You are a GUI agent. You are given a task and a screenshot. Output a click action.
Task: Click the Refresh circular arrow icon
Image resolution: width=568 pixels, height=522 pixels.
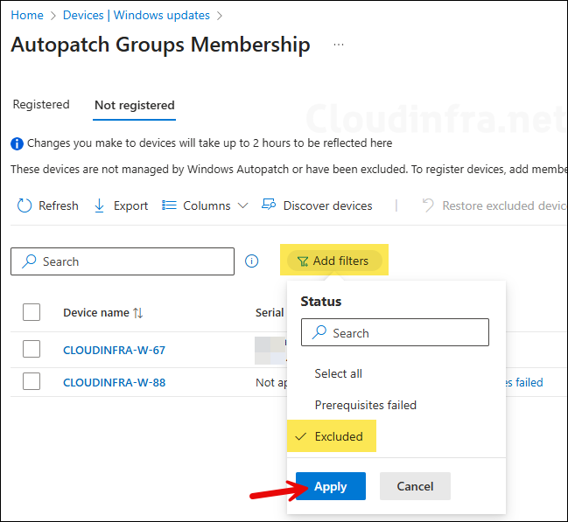point(25,205)
